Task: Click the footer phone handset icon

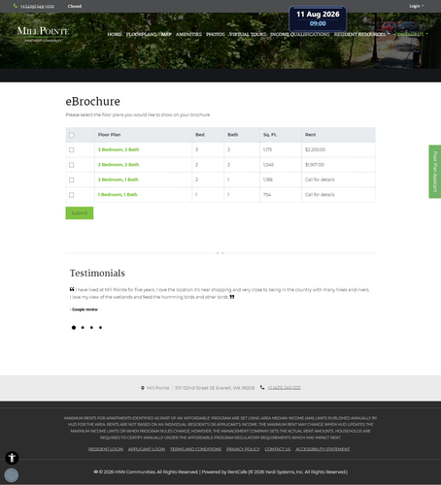Action: pos(262,387)
